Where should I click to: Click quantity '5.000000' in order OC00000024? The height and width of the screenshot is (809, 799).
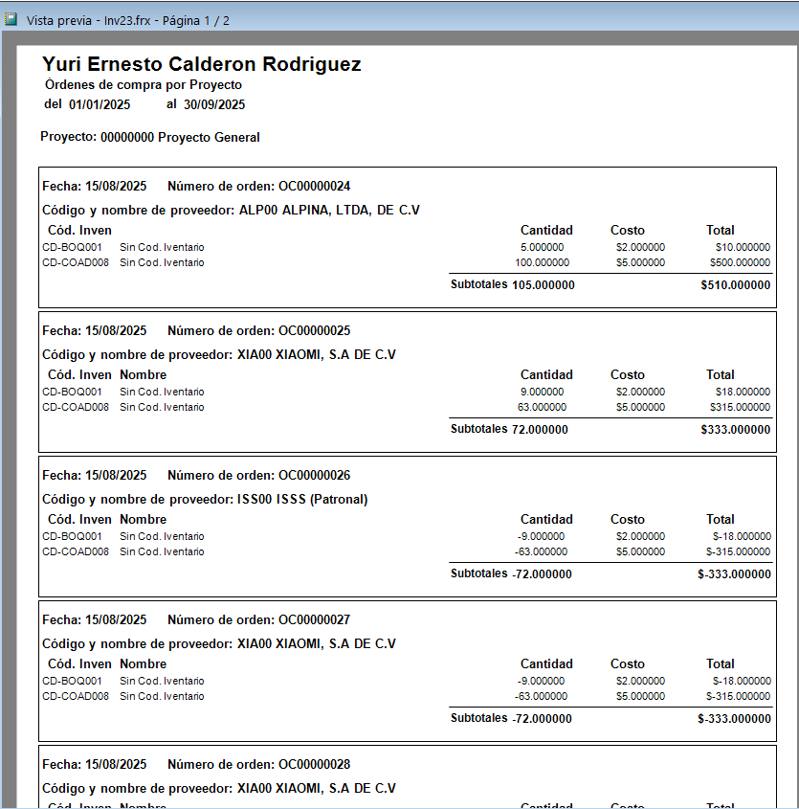pos(543,247)
